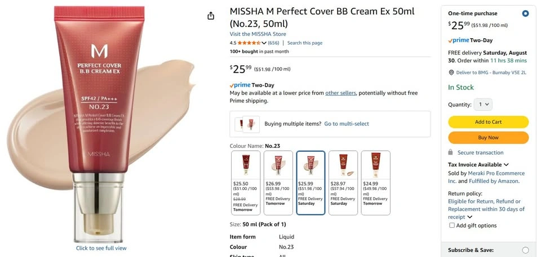Click the location pin icon by Deliver to BMG

pos(451,73)
